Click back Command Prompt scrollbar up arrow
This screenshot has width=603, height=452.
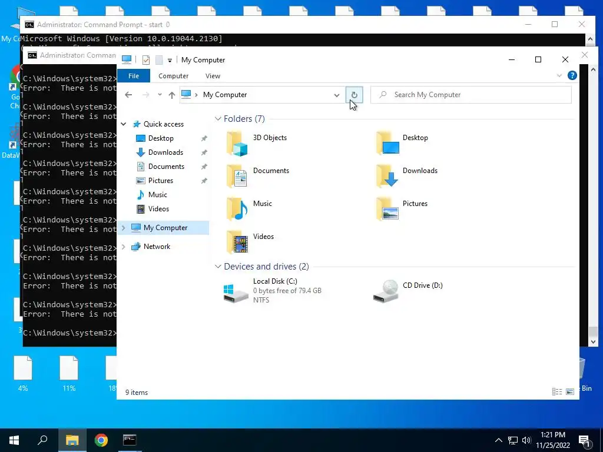pos(590,39)
